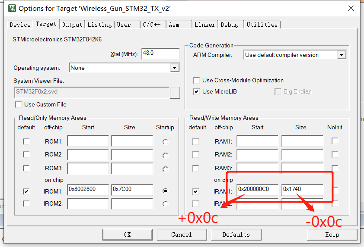Confirm settings with the OK button
Image resolution: width=364 pixels, height=247 pixels.
click(x=128, y=235)
